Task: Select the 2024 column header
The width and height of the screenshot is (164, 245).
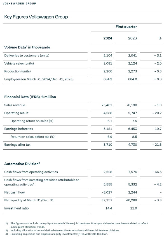Action: [108, 38]
